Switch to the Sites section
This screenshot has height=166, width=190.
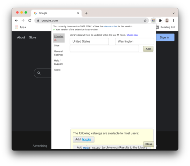point(57,46)
